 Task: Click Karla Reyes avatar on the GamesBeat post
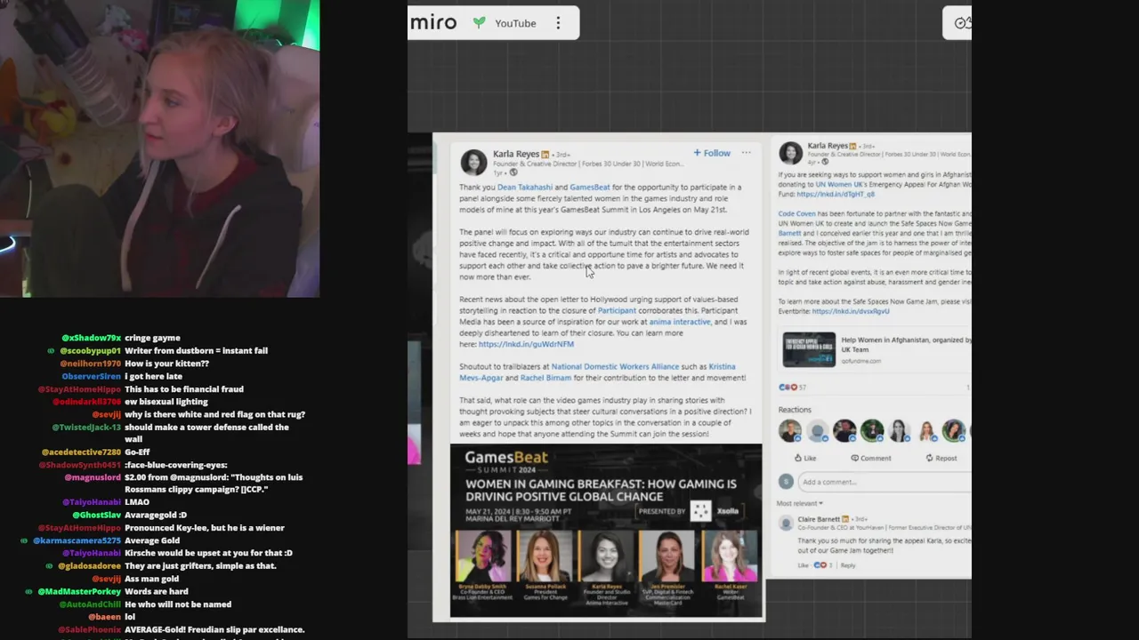pos(473,162)
